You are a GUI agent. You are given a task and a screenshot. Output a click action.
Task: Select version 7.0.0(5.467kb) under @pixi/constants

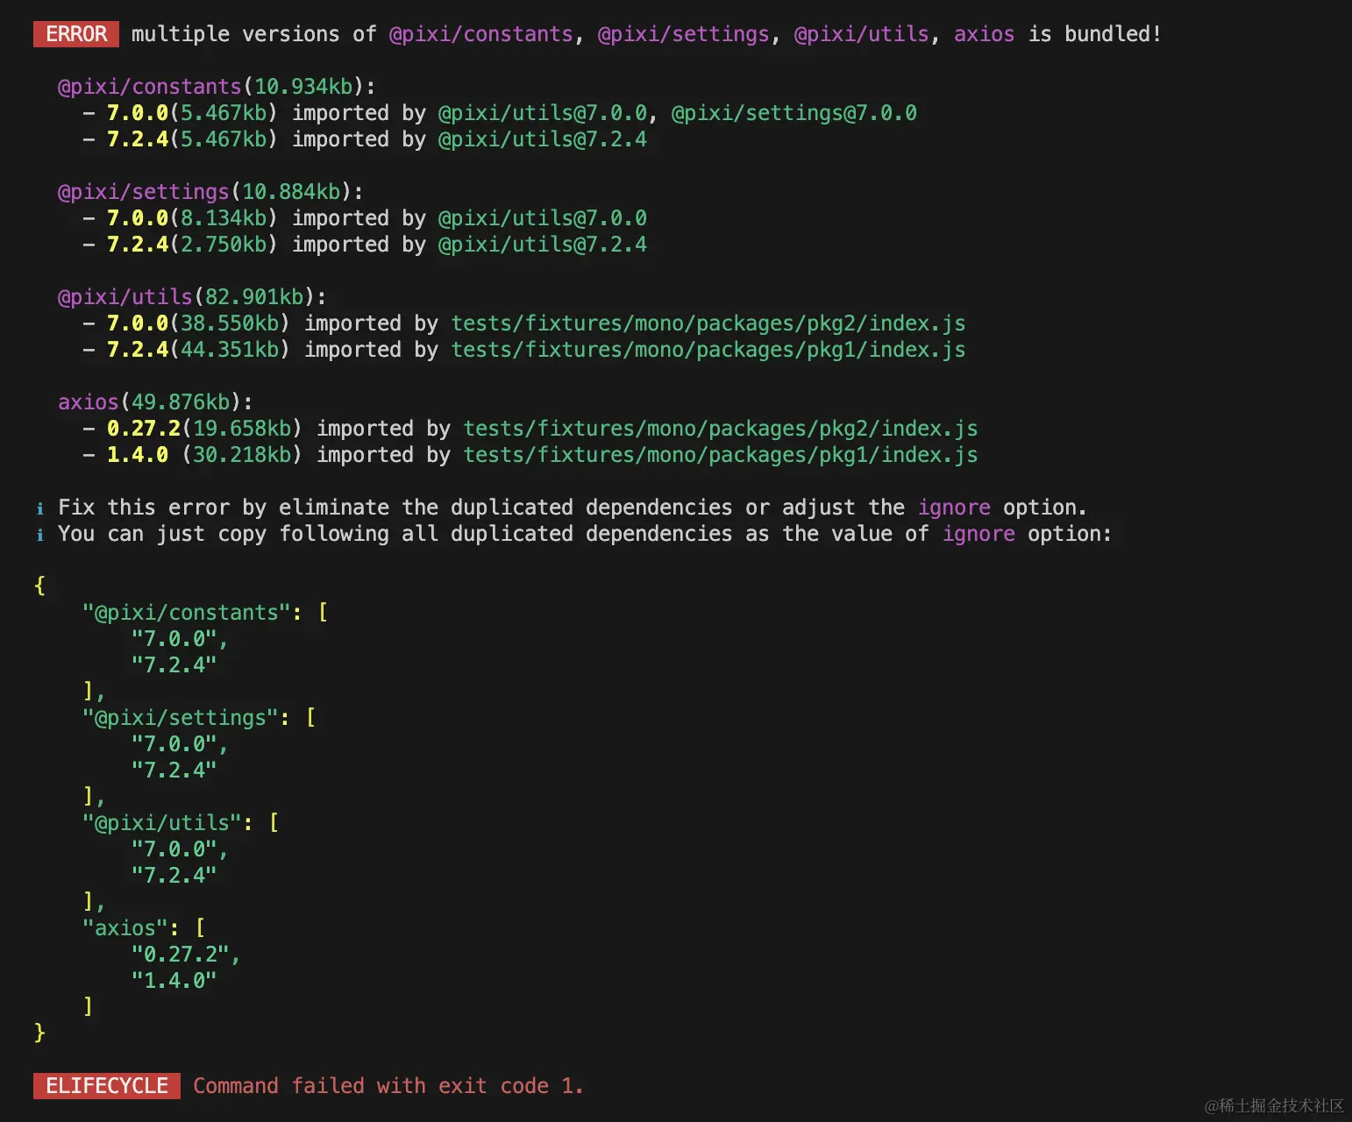point(192,113)
